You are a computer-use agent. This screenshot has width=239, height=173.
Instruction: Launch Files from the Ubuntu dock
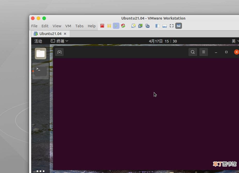point(41,54)
